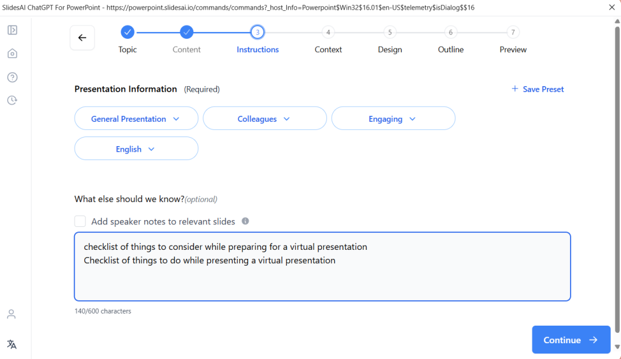Enable Add speaker notes checkbox
This screenshot has width=621, height=359.
[80, 221]
